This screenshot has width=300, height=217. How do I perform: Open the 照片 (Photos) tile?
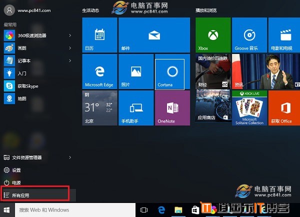click(135, 71)
